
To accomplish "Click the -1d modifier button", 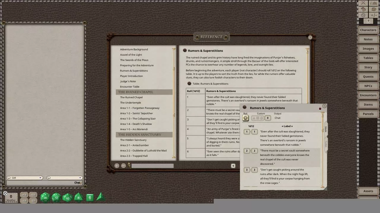I will pyautogui.click(x=24, y=201).
